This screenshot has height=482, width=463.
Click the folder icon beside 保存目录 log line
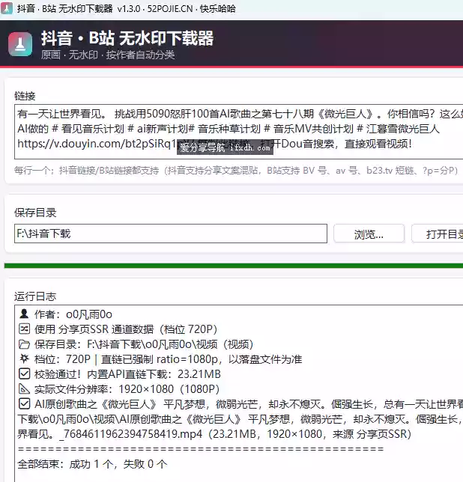tap(24, 344)
